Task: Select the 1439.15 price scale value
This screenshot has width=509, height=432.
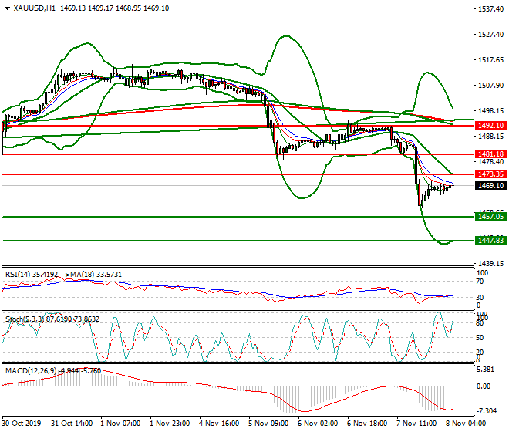Action: (x=490, y=263)
